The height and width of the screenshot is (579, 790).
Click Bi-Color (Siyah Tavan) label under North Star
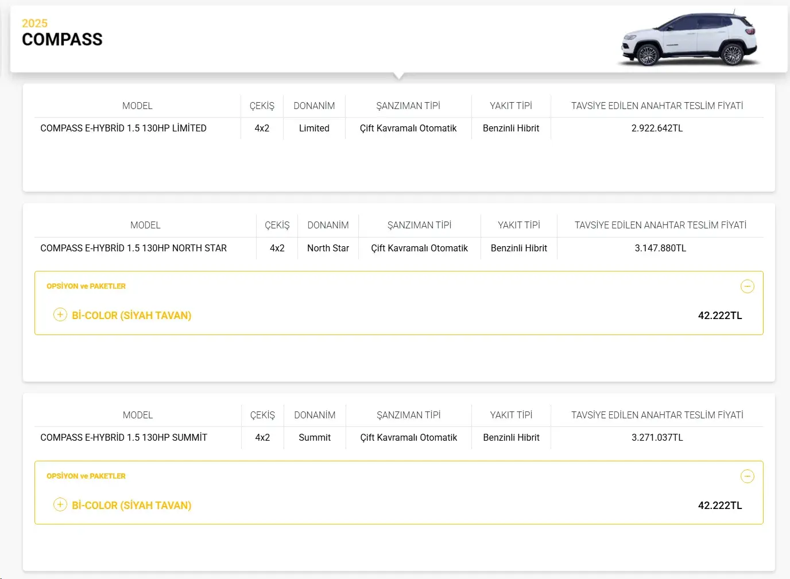(131, 316)
